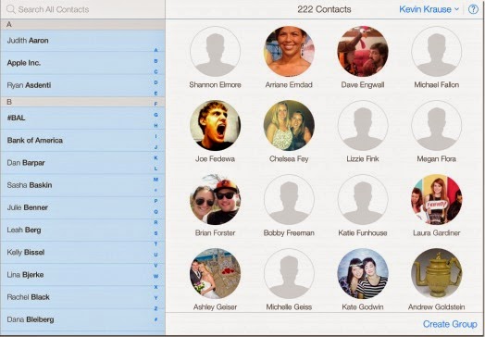The image size is (485, 337).
Task: Open Chelsea Fey contact photo
Action: tap(289, 125)
